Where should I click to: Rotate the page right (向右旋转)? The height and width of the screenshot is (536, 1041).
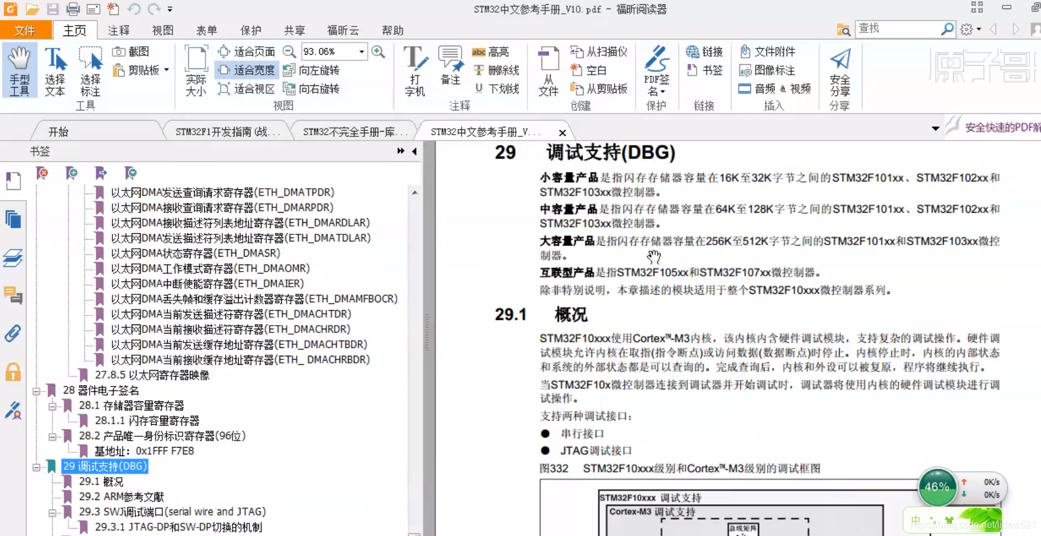(x=311, y=89)
